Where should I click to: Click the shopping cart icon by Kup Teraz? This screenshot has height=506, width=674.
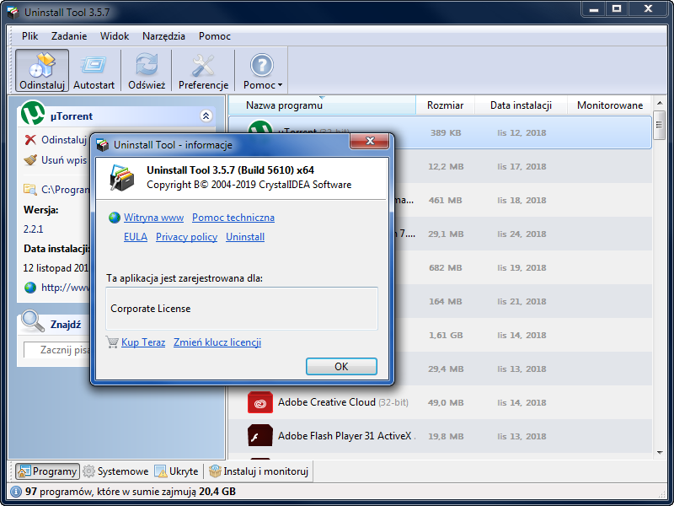112,342
